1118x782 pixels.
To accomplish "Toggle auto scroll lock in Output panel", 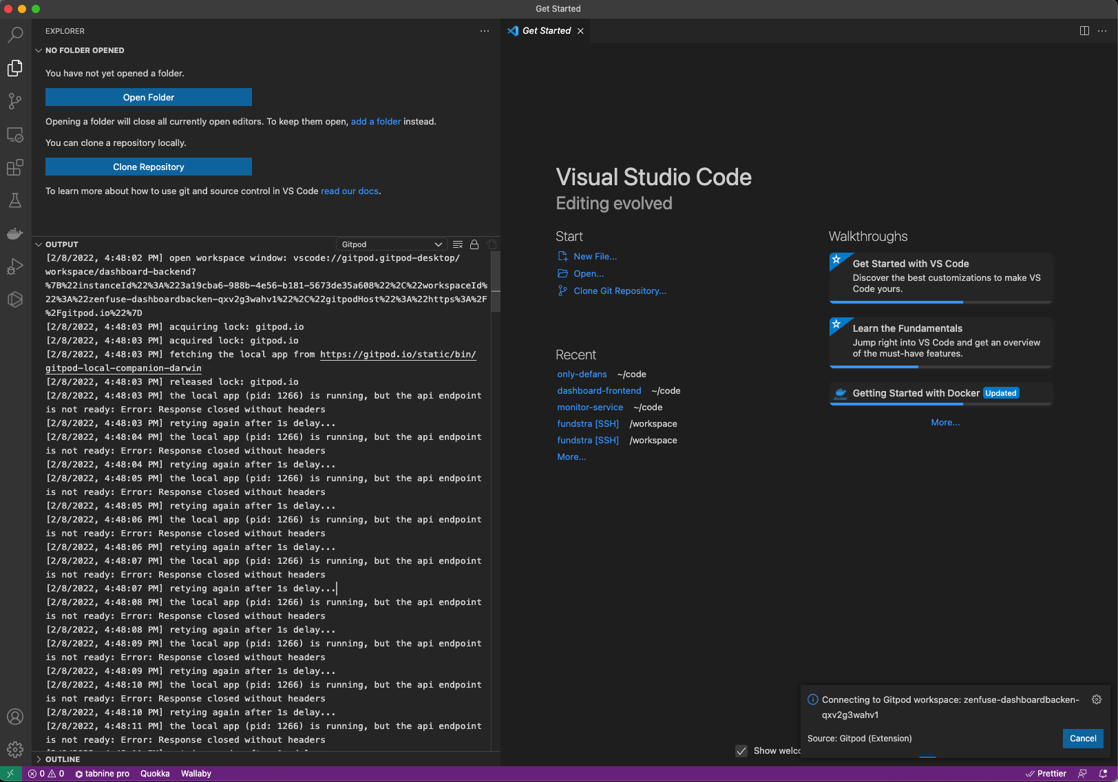I will click(x=474, y=244).
